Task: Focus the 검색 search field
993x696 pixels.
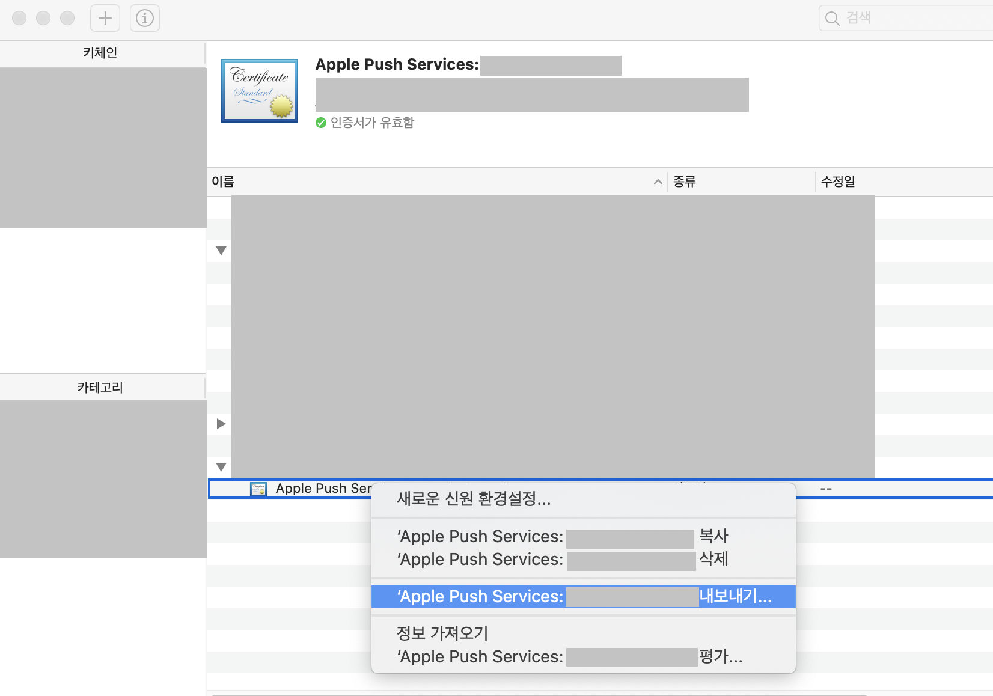Action: [906, 18]
